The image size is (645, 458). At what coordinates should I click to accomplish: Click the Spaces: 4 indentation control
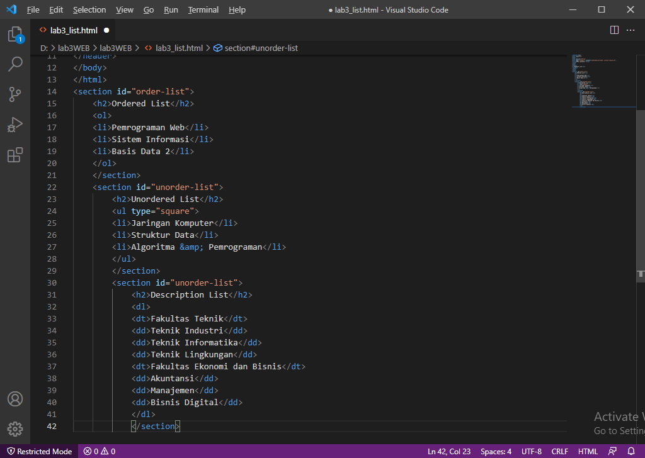496,450
